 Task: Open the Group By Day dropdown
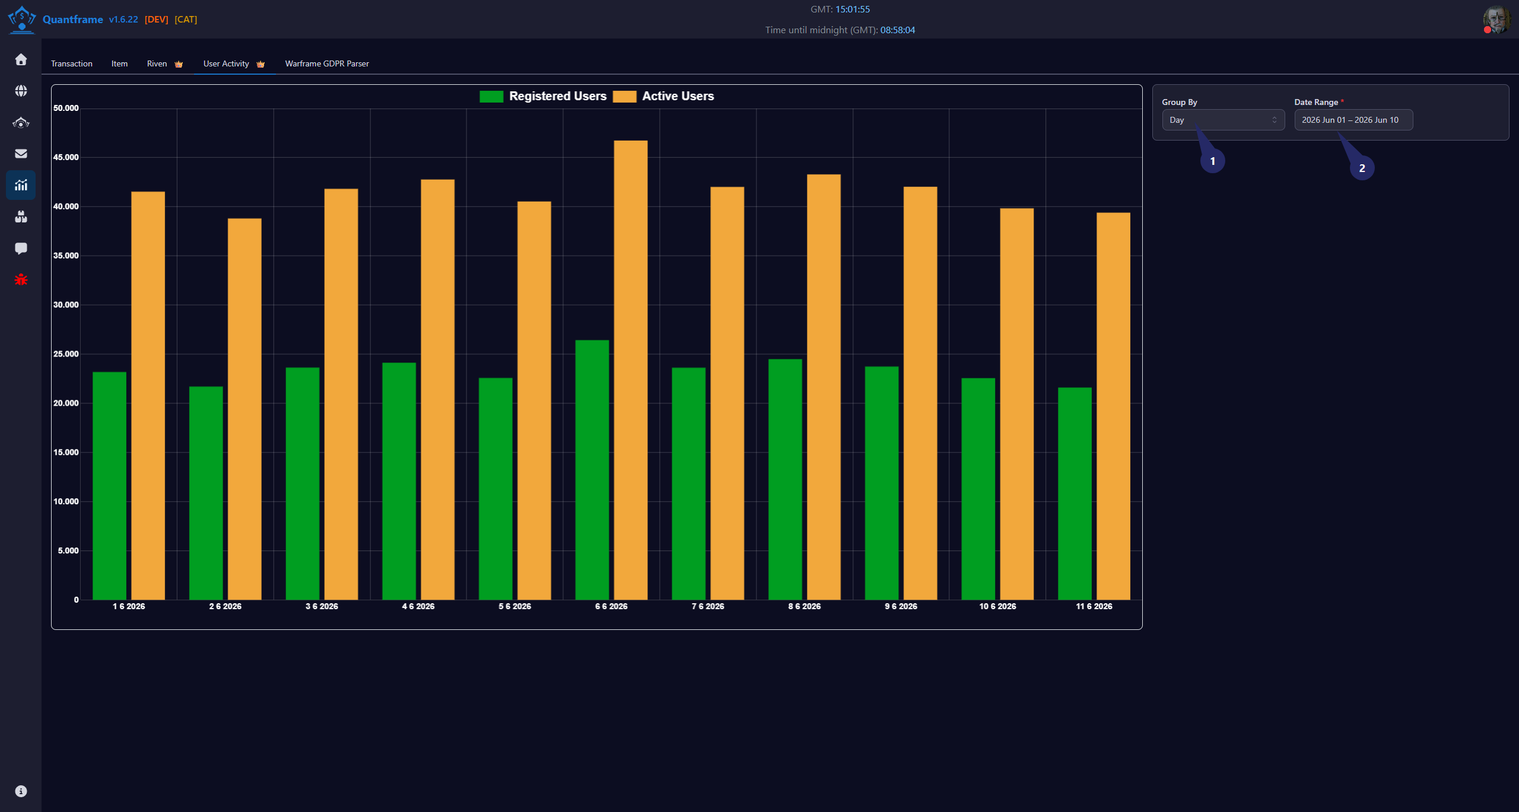coord(1223,120)
